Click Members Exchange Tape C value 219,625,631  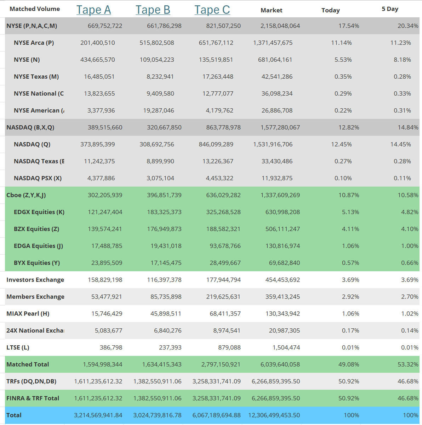pyautogui.click(x=223, y=297)
